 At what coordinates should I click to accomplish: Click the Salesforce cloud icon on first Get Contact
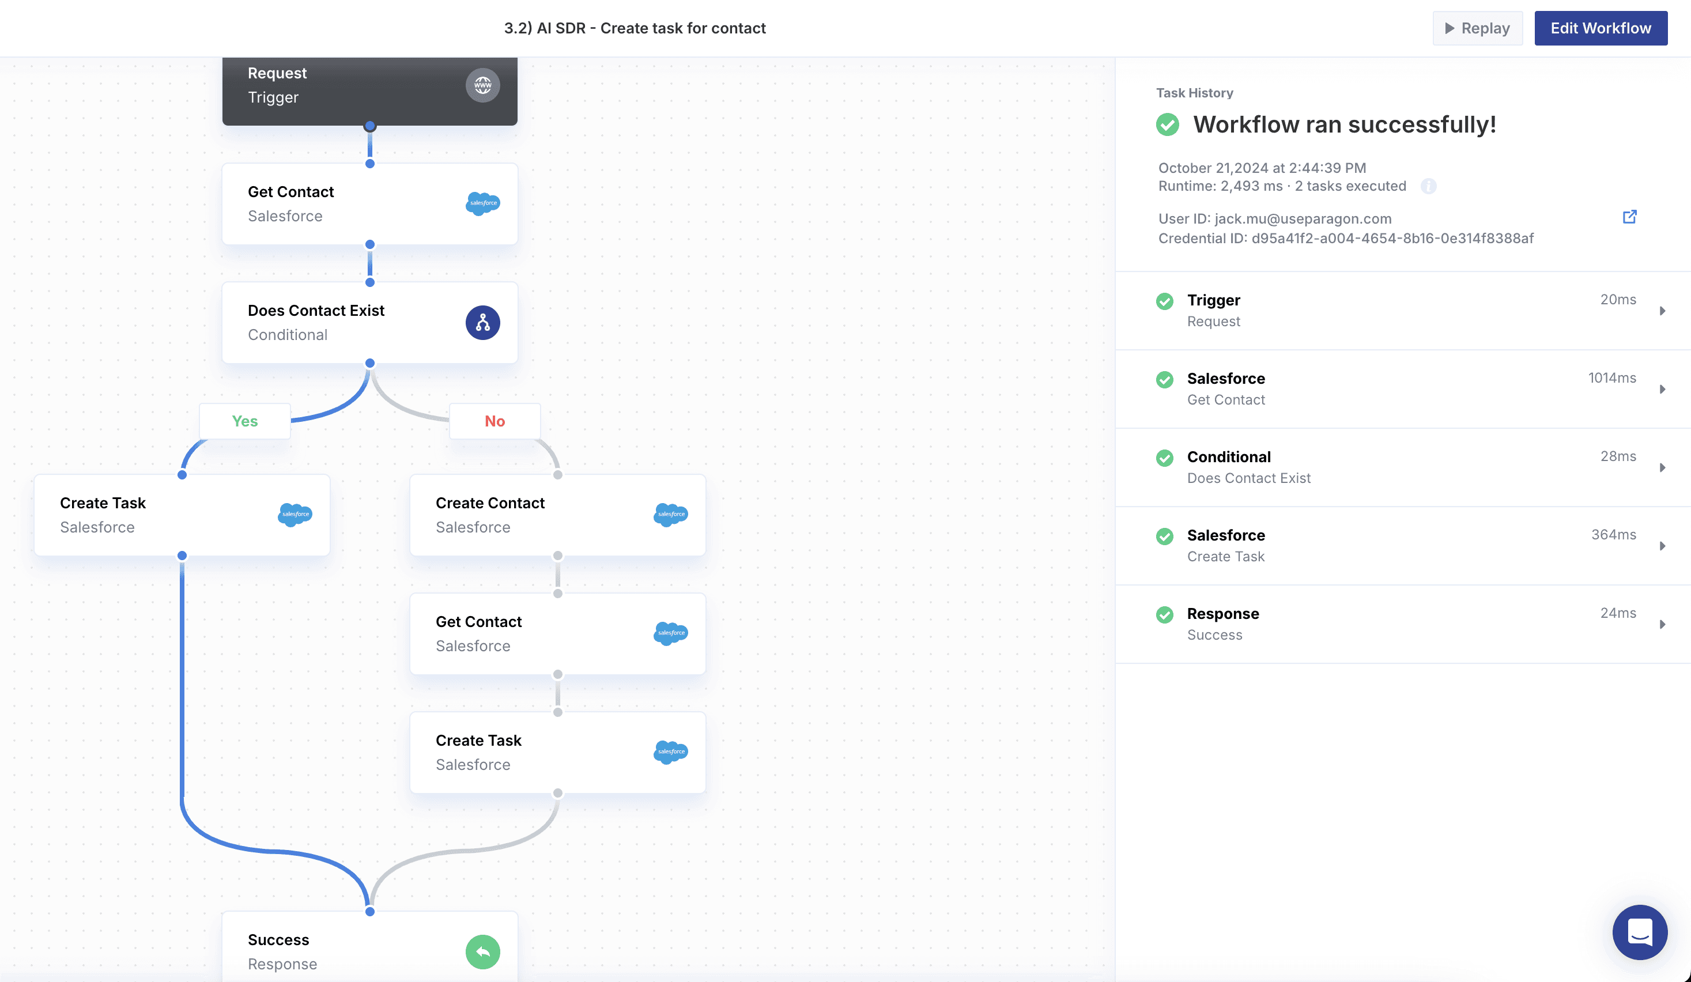[x=482, y=203]
